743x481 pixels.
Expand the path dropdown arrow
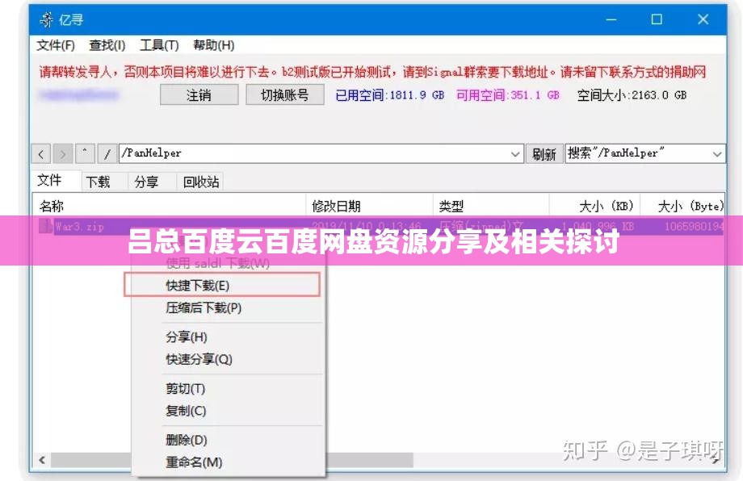[515, 154]
